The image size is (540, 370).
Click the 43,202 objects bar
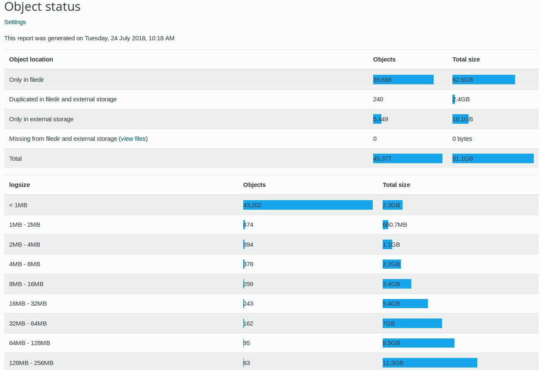click(x=307, y=205)
